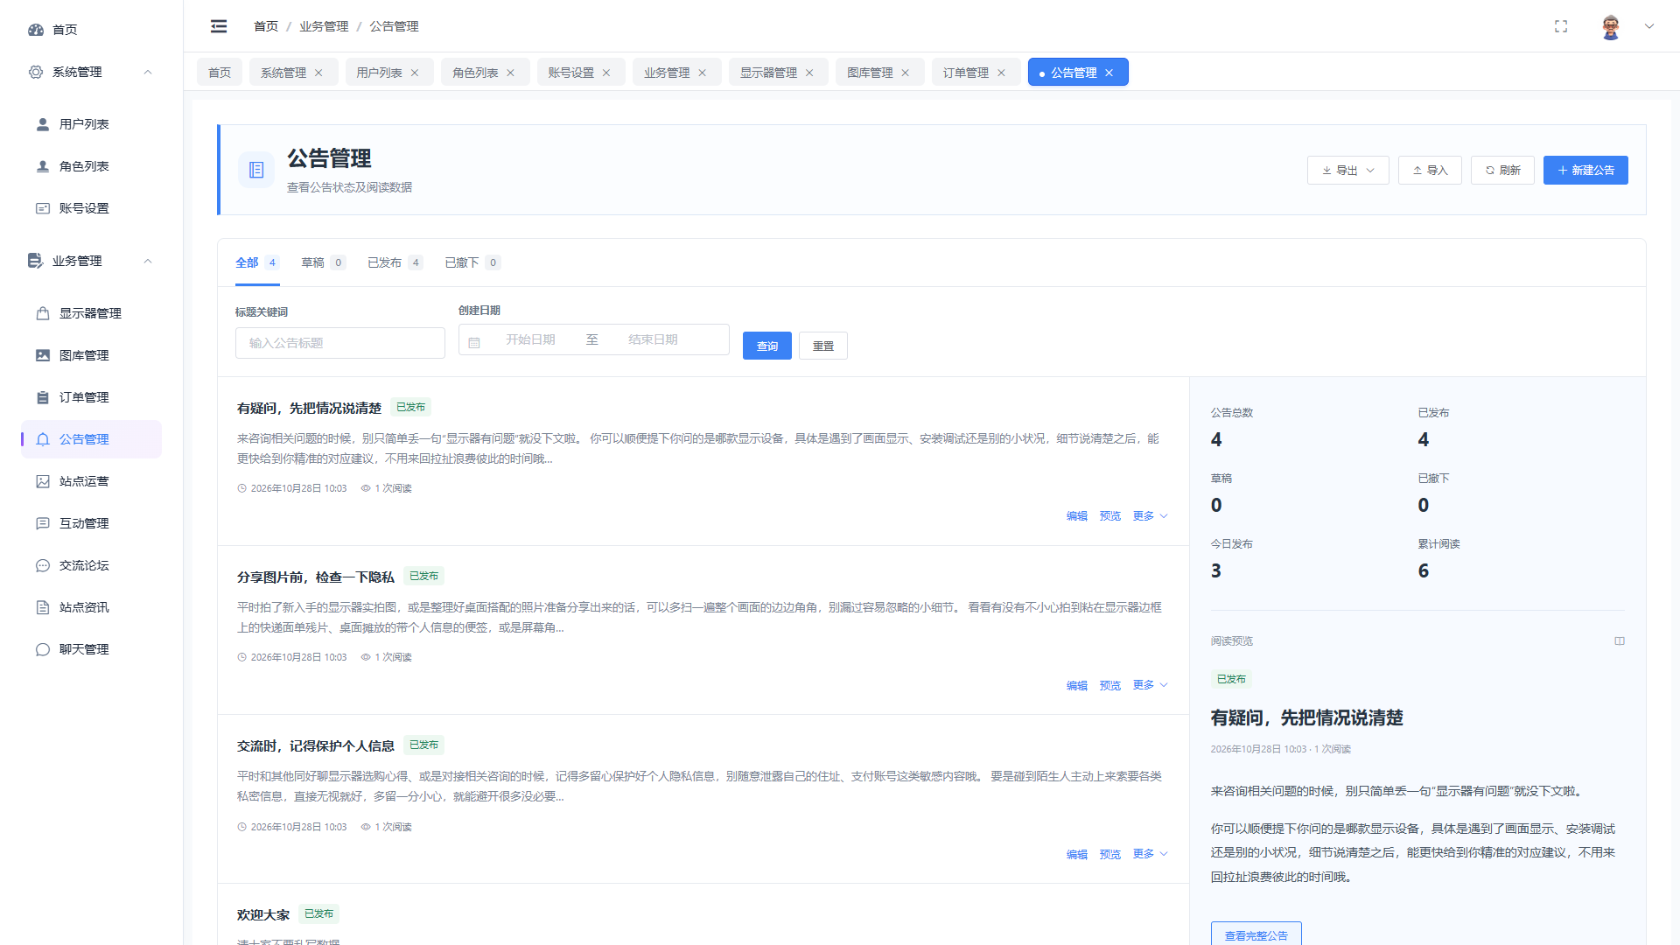Click the 账号设置 card icon

pyautogui.click(x=43, y=208)
